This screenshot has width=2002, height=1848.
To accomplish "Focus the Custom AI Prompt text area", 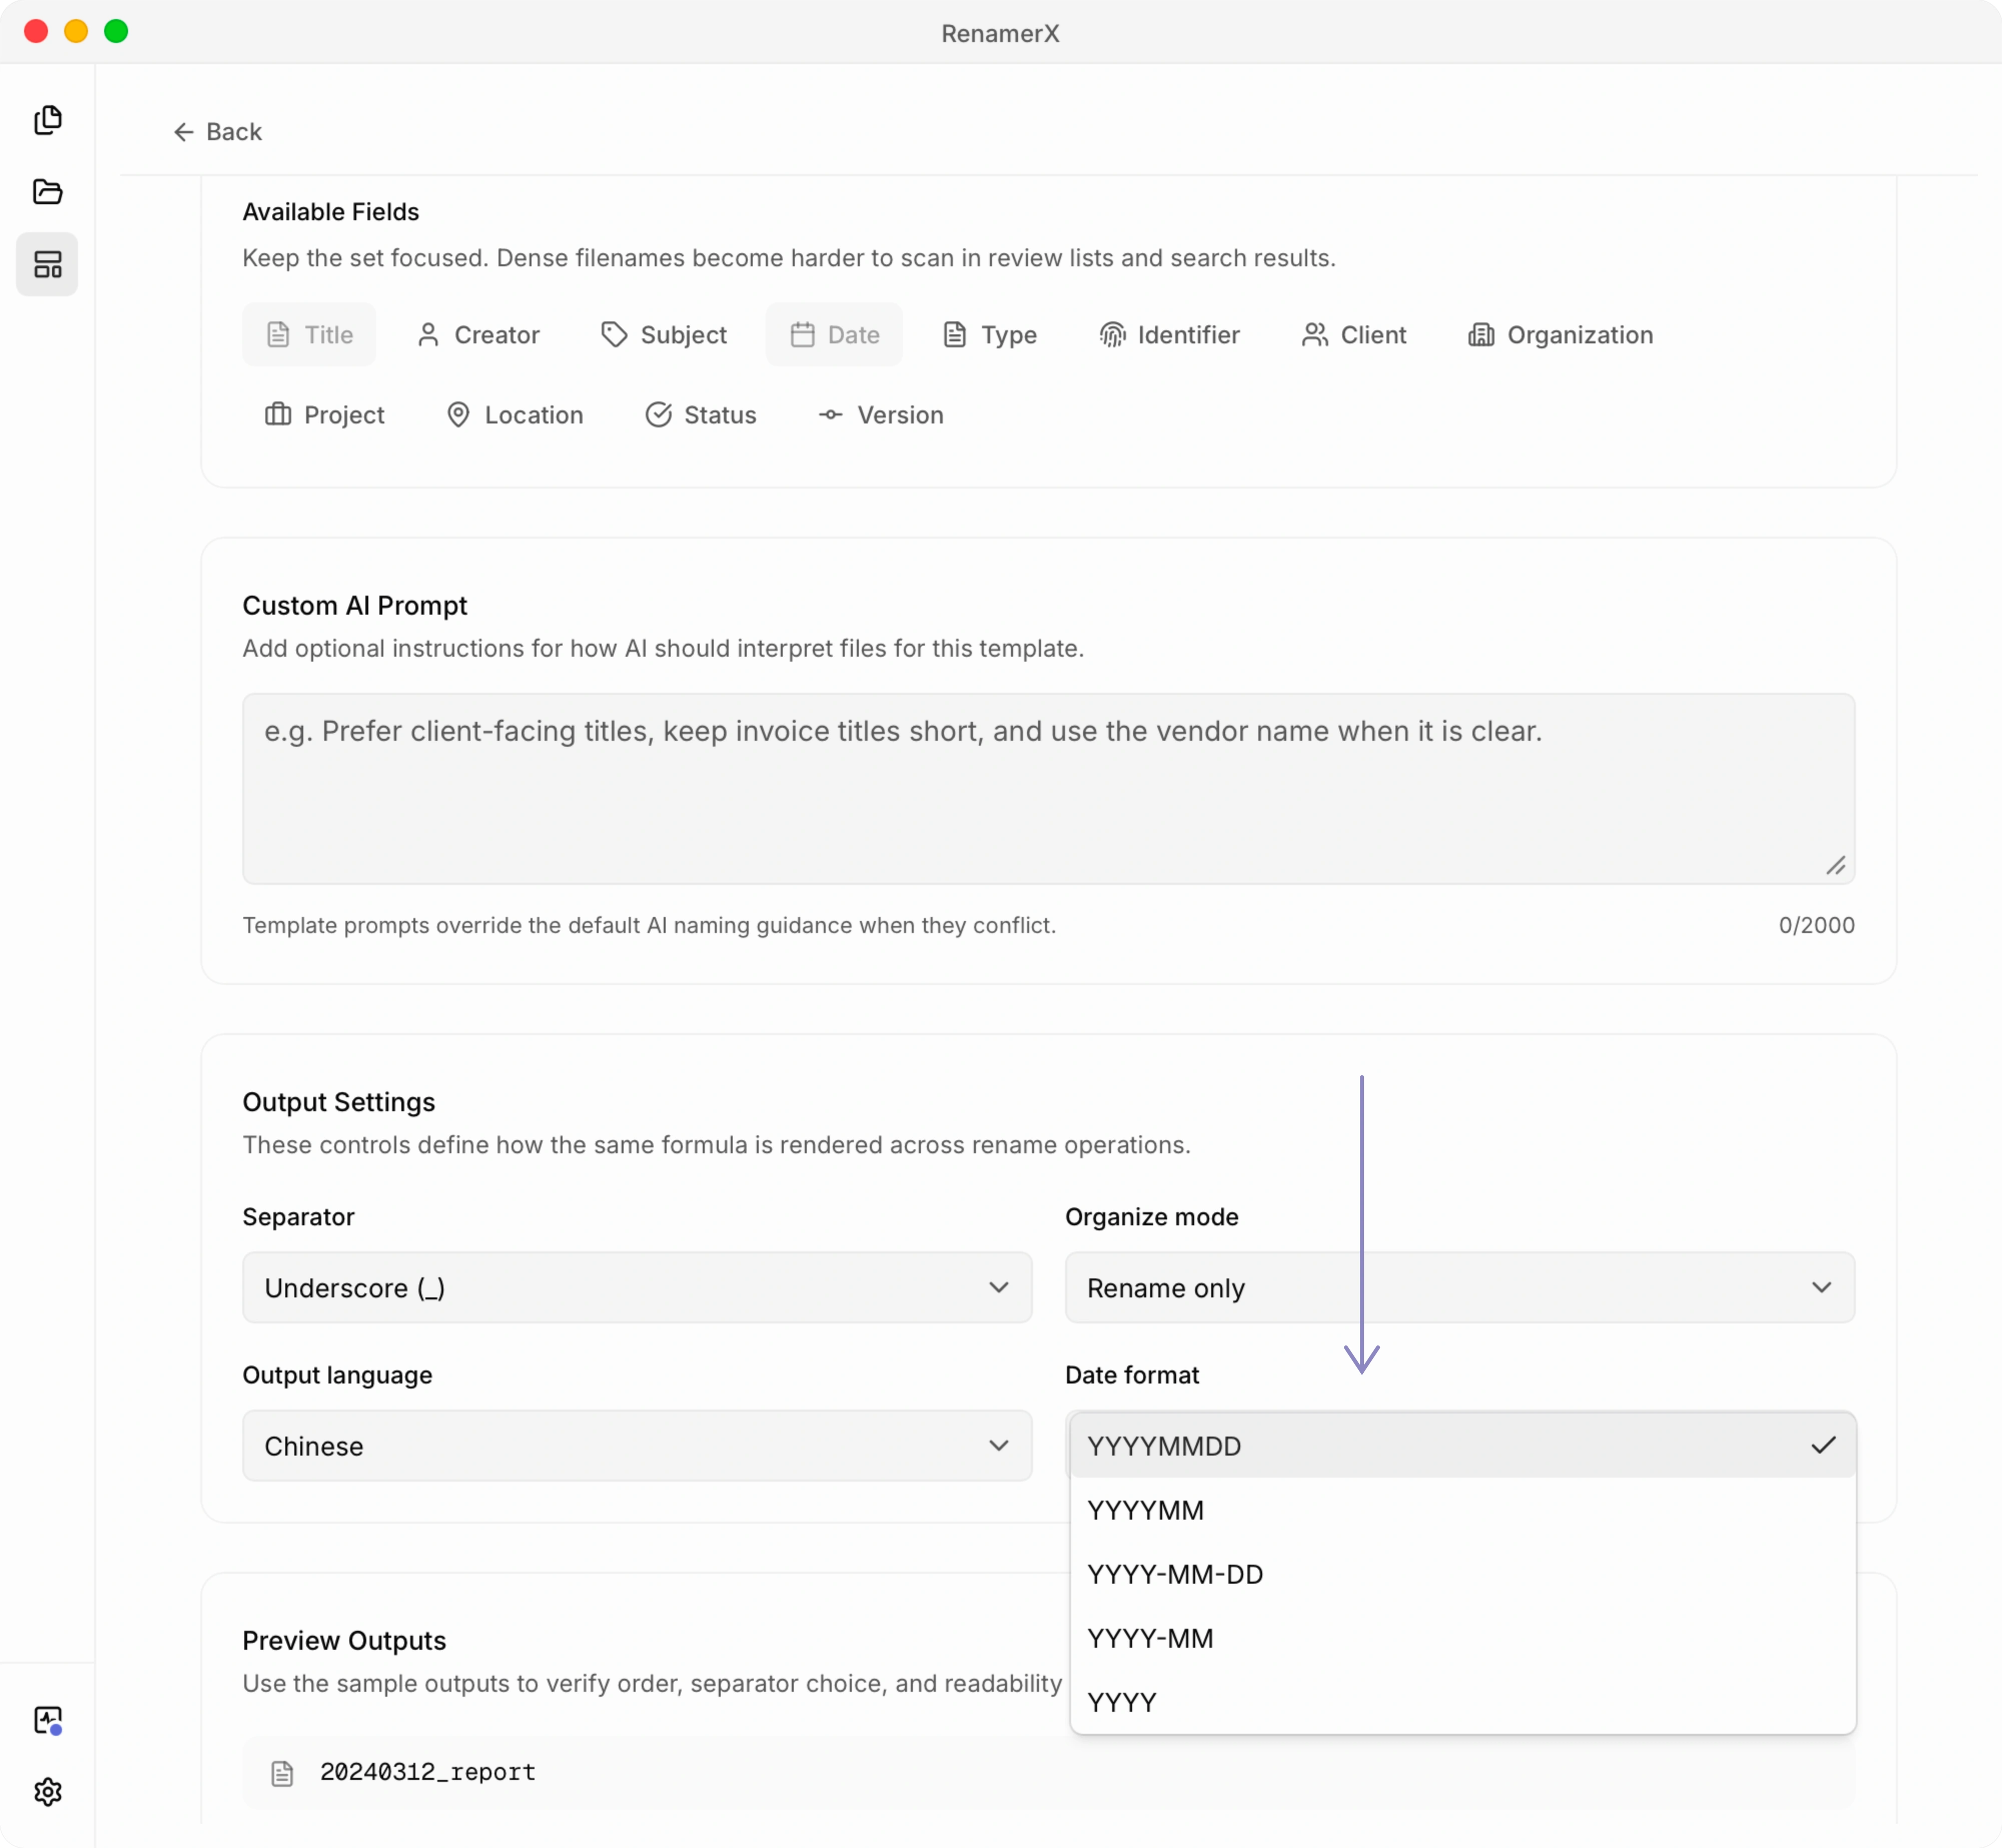I will tap(1048, 789).
